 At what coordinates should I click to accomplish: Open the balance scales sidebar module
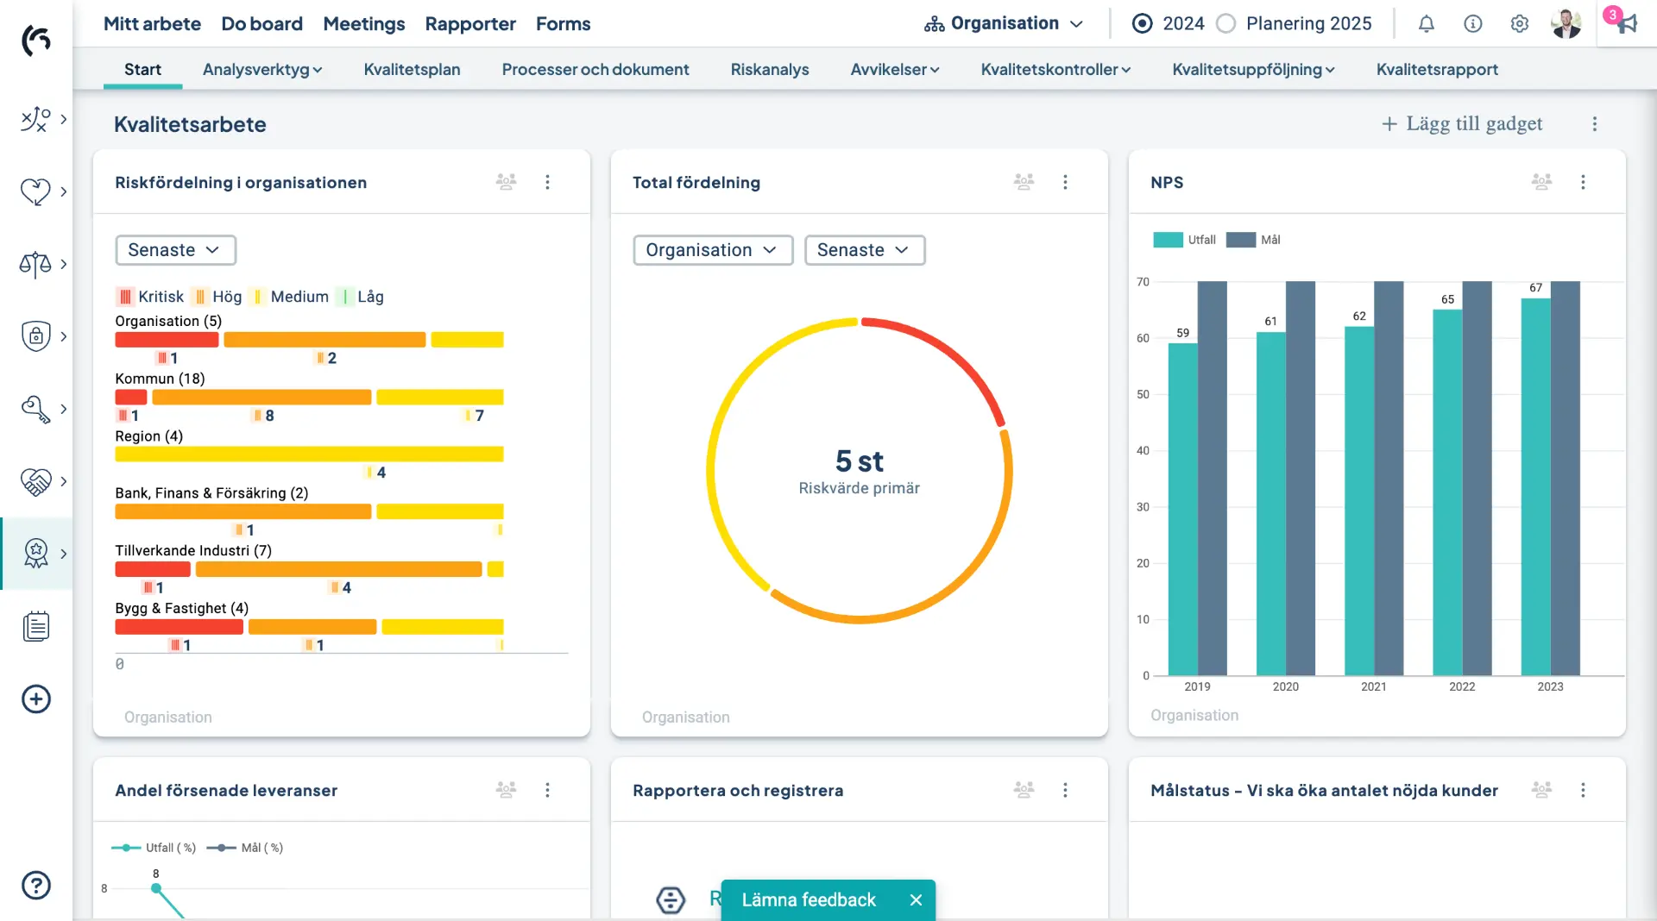(35, 264)
